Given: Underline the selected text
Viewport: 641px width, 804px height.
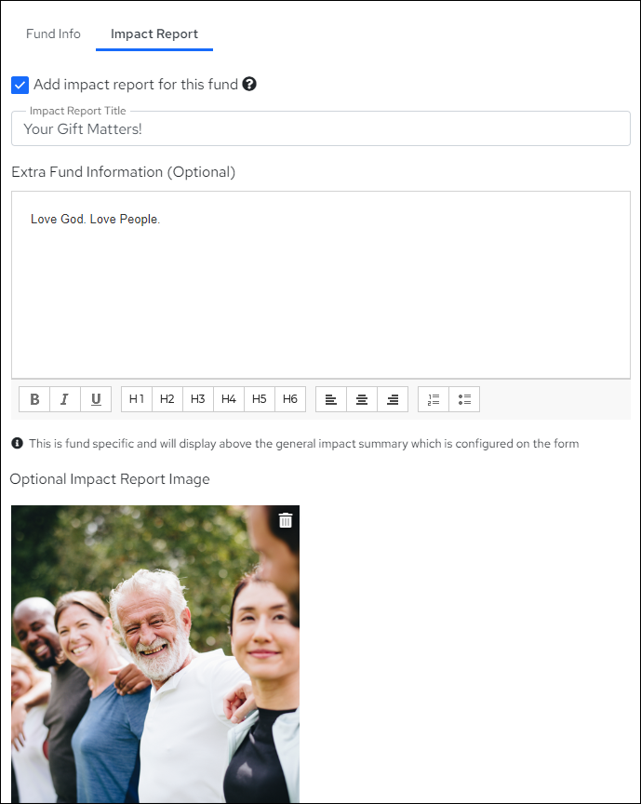Looking at the screenshot, I should (x=96, y=399).
